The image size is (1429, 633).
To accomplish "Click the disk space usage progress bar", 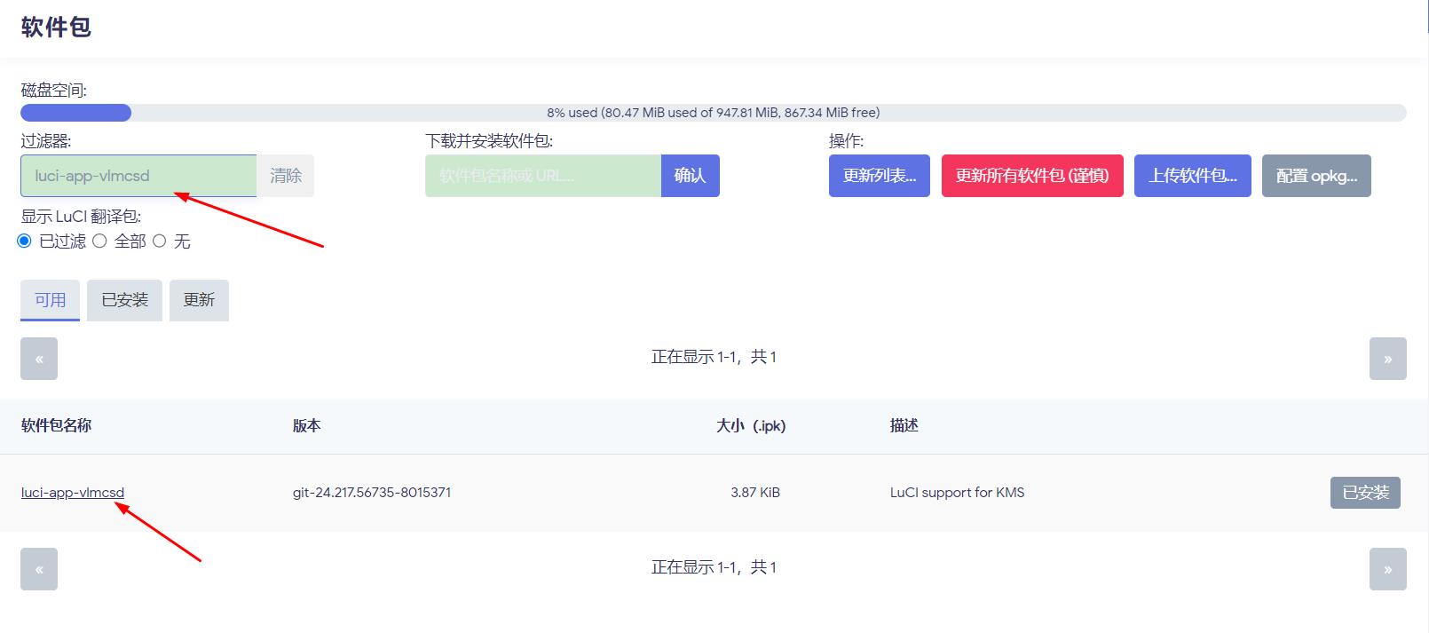I will [x=714, y=113].
